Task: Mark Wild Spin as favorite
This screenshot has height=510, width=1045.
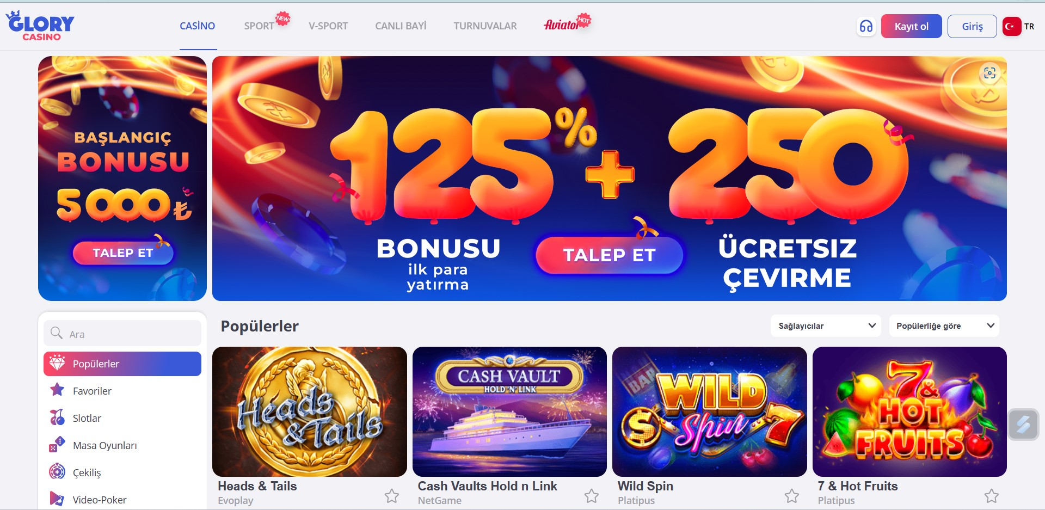Action: (792, 496)
